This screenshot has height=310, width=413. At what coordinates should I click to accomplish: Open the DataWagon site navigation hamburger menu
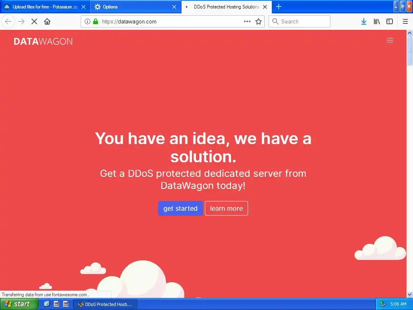pyautogui.click(x=390, y=40)
